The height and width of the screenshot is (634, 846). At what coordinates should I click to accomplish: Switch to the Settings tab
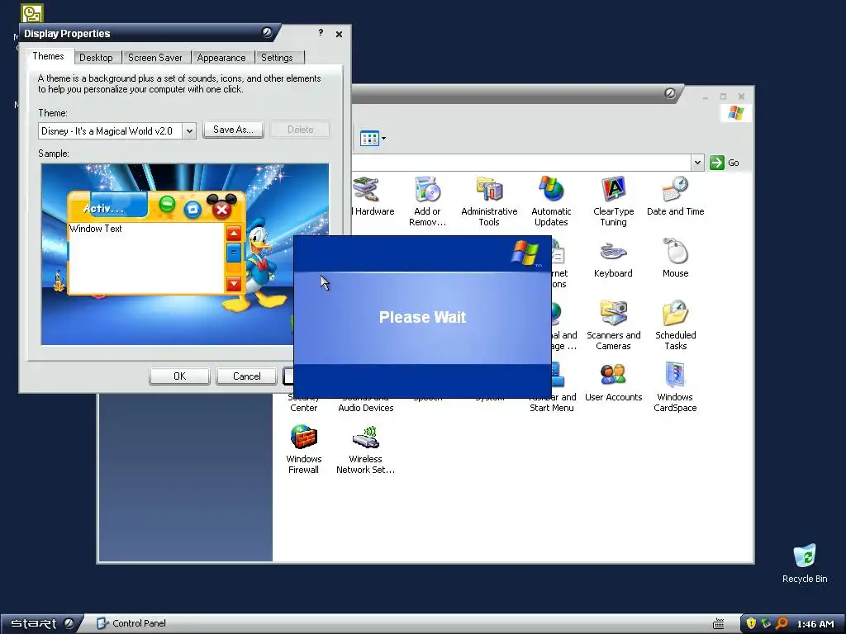click(277, 58)
